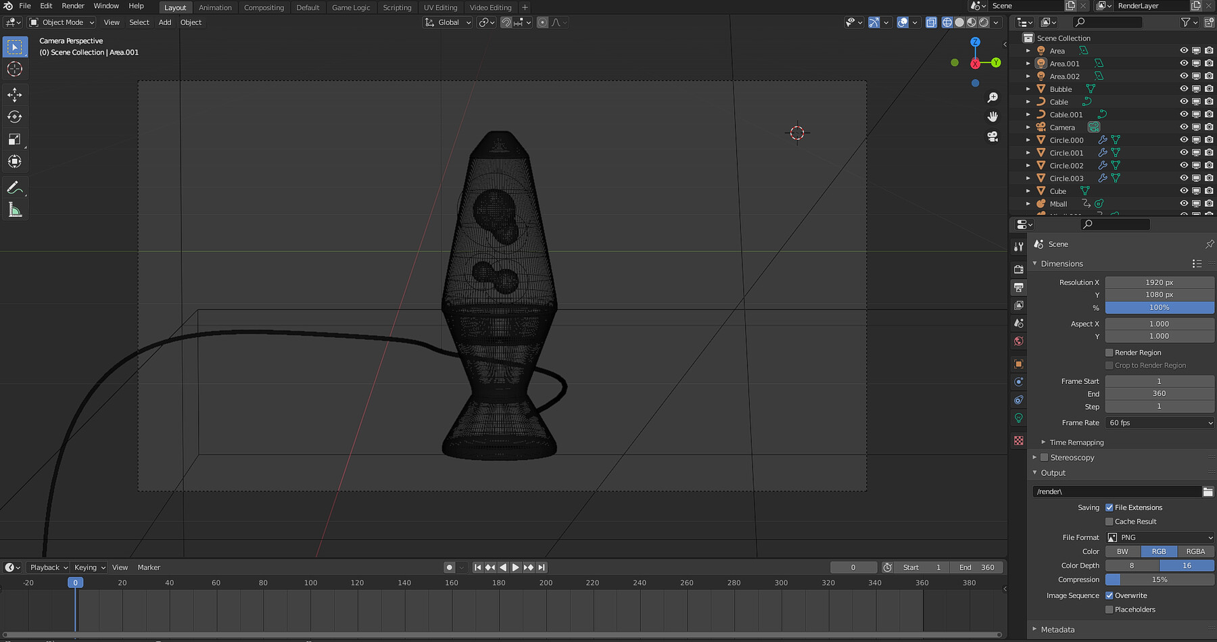Check the Cache Result option
Image resolution: width=1217 pixels, height=642 pixels.
1109,521
